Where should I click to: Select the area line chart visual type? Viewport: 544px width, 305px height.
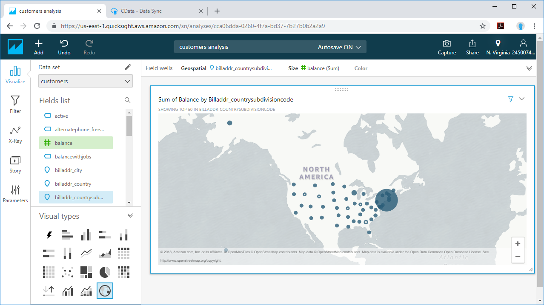pos(105,254)
